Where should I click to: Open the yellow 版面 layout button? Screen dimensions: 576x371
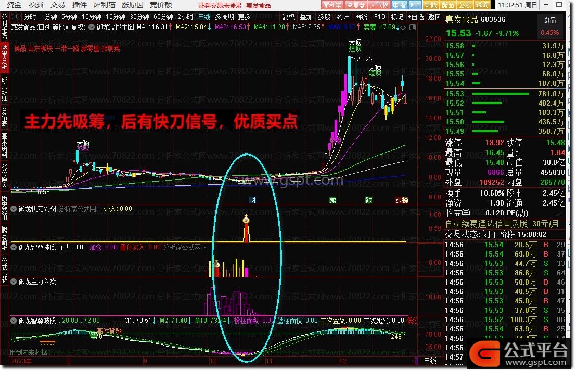tap(447, 5)
